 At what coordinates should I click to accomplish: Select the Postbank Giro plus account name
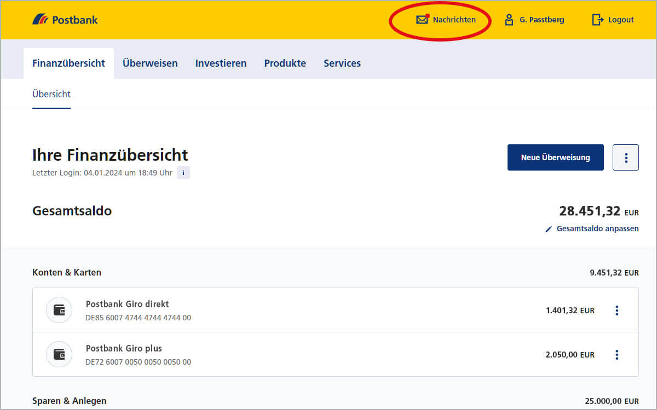(124, 348)
